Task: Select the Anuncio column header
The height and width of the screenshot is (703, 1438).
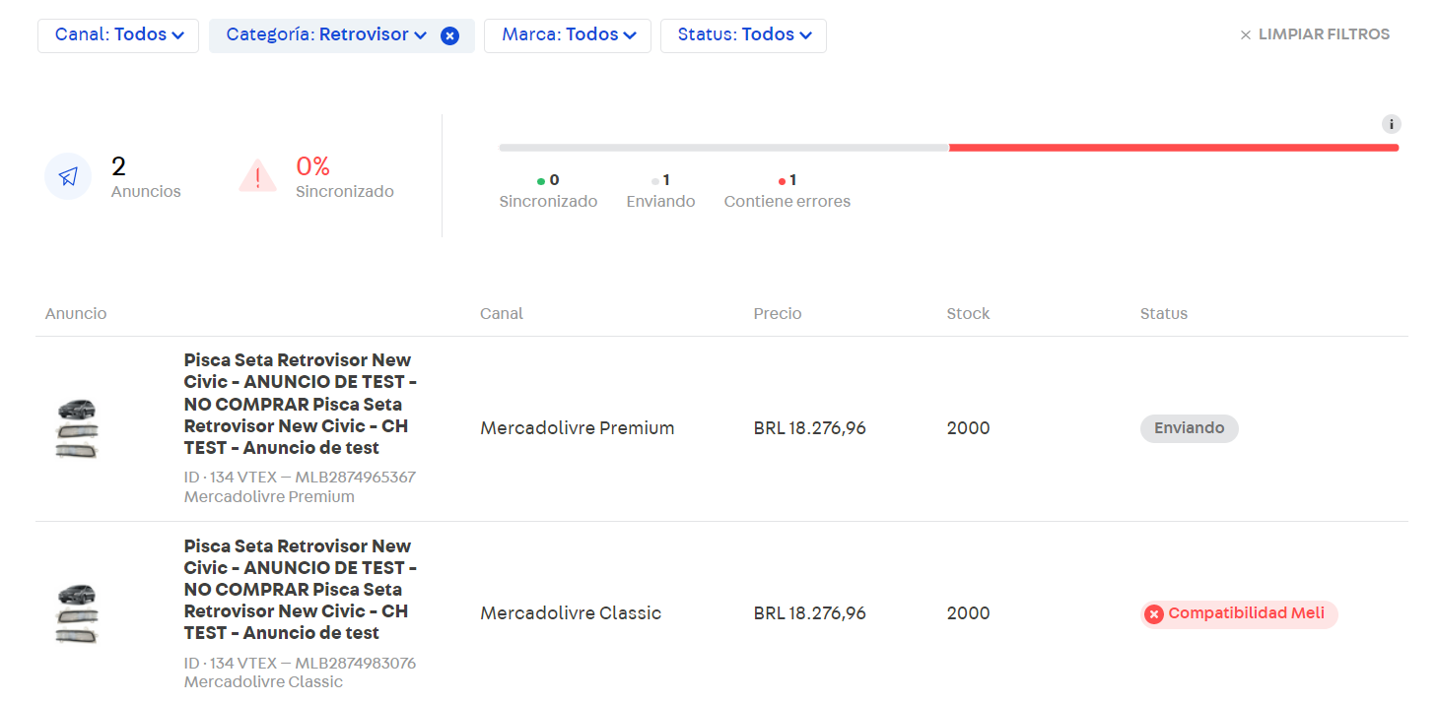Action: click(x=76, y=313)
